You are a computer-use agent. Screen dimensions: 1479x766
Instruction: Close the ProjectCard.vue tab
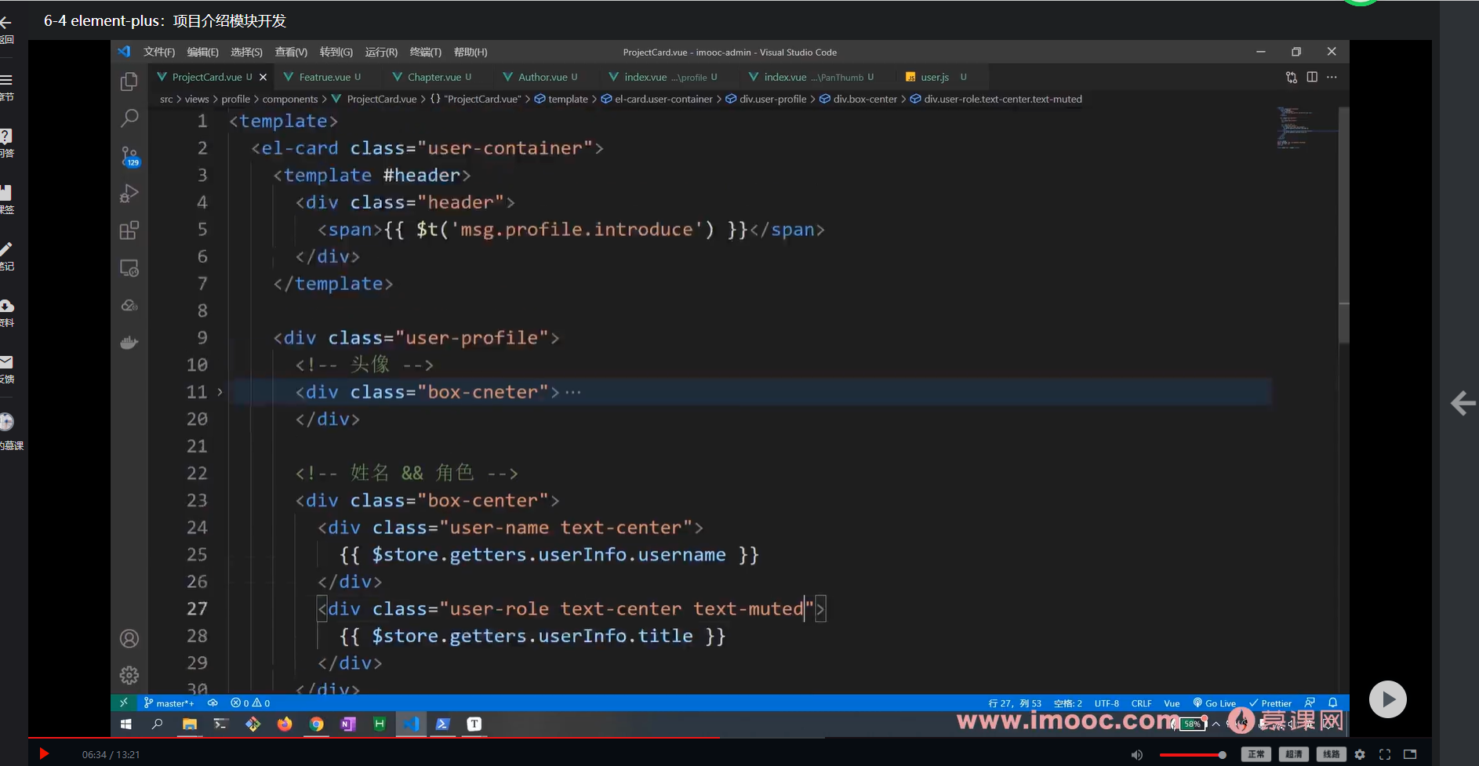pyautogui.click(x=263, y=77)
